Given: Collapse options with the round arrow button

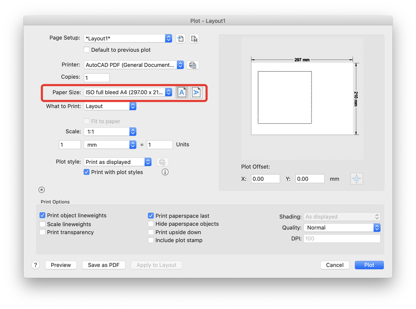Looking at the screenshot, I should (42, 189).
